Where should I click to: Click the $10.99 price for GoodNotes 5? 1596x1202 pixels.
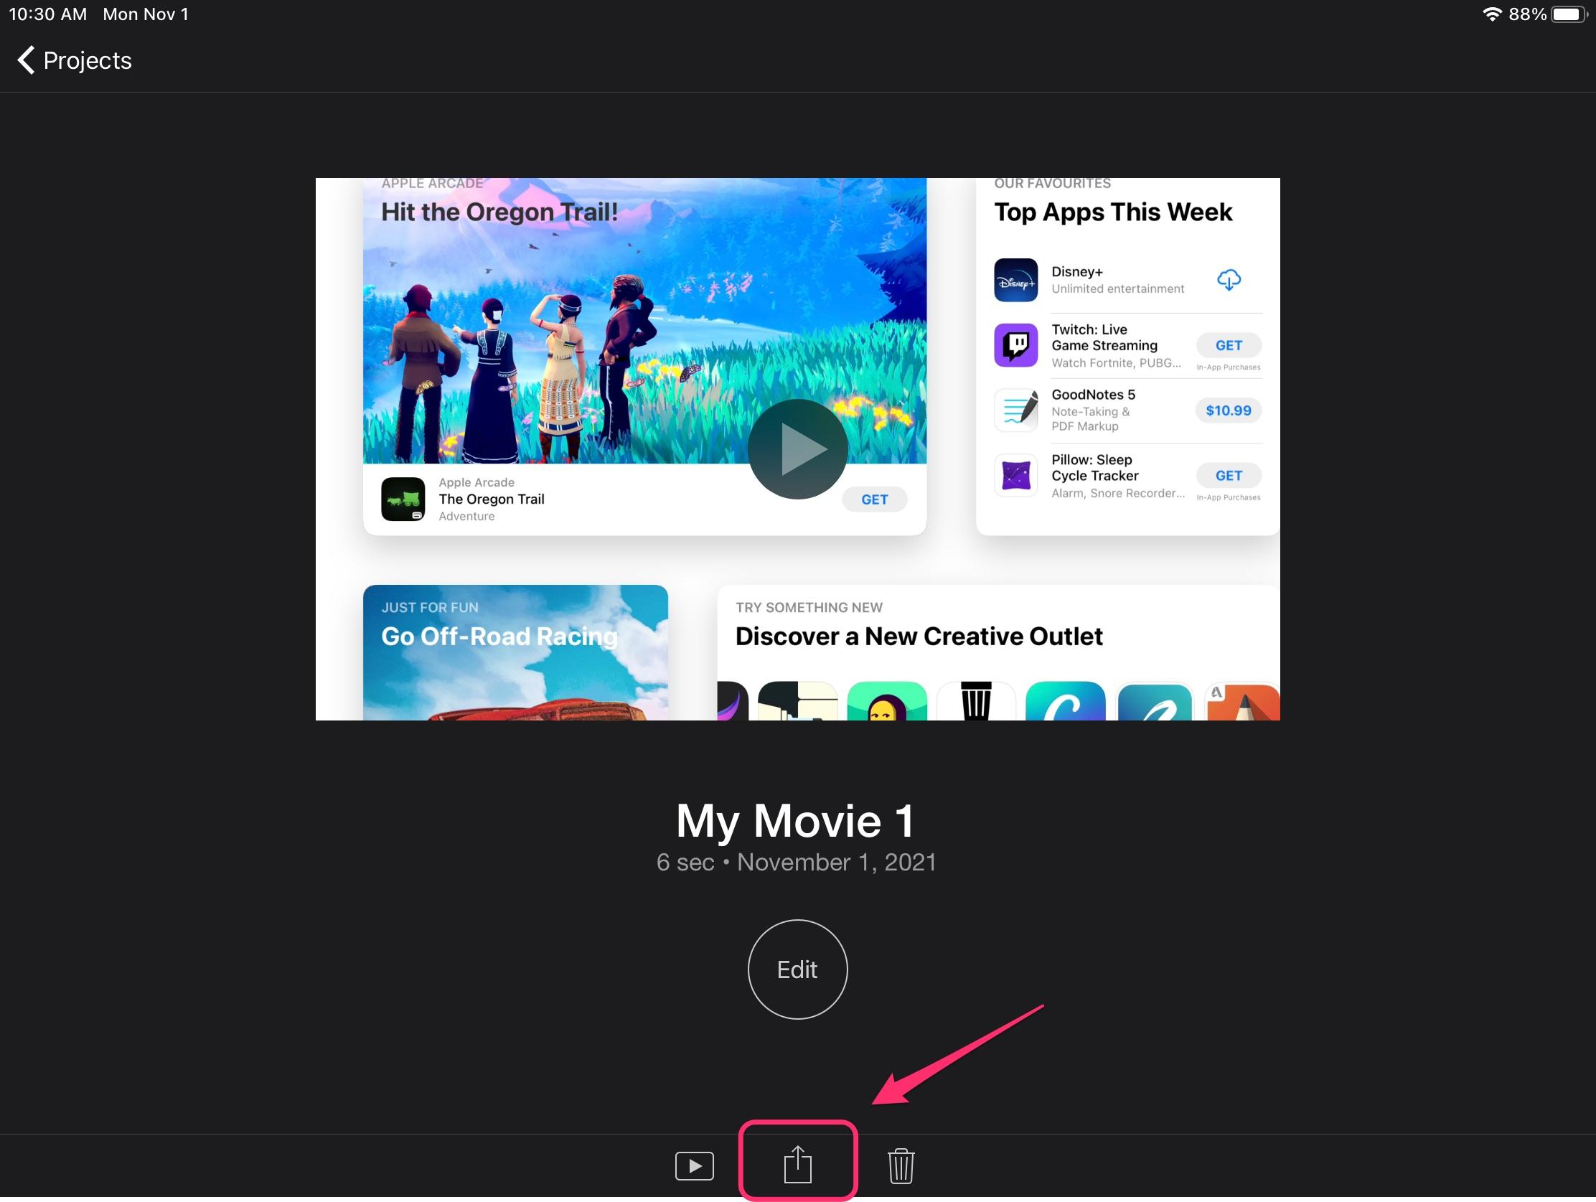[1229, 410]
